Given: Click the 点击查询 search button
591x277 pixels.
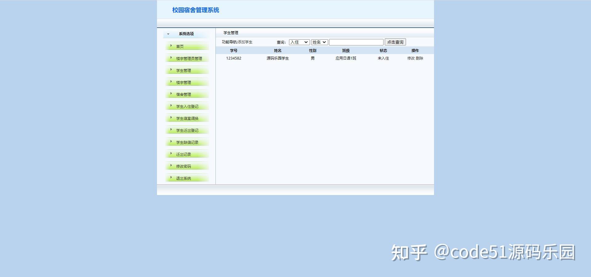Looking at the screenshot, I should (x=395, y=42).
